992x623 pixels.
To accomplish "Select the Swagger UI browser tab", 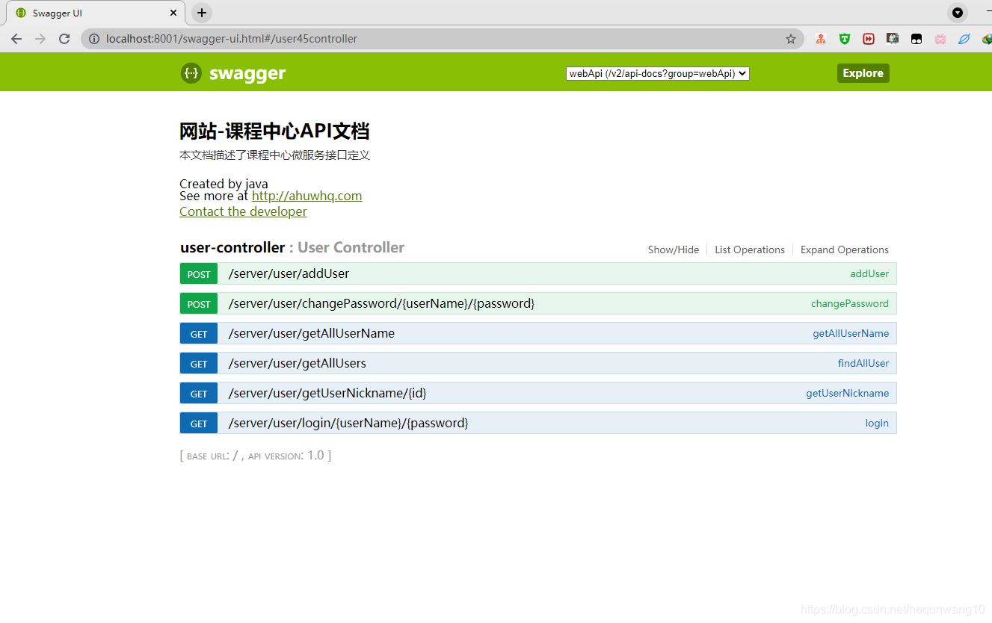I will 90,12.
